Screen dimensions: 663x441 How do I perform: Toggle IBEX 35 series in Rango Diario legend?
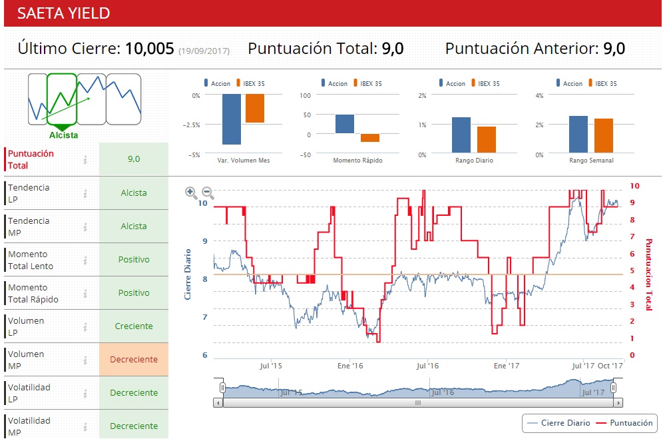[485, 83]
